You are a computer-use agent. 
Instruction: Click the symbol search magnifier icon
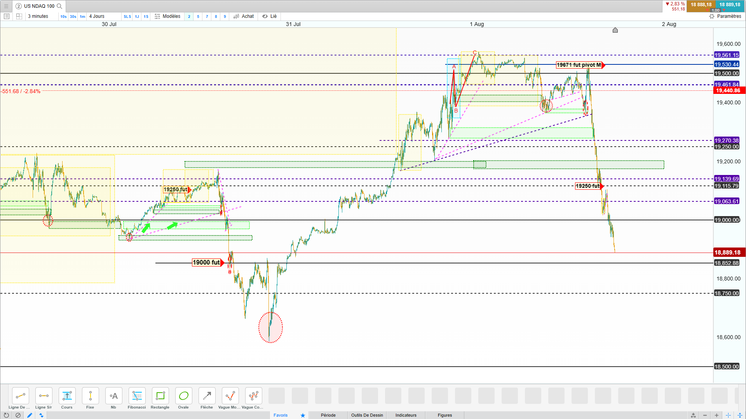(59, 6)
